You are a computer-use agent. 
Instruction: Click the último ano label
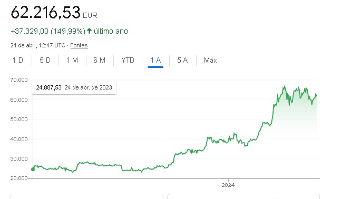pyautogui.click(x=111, y=31)
